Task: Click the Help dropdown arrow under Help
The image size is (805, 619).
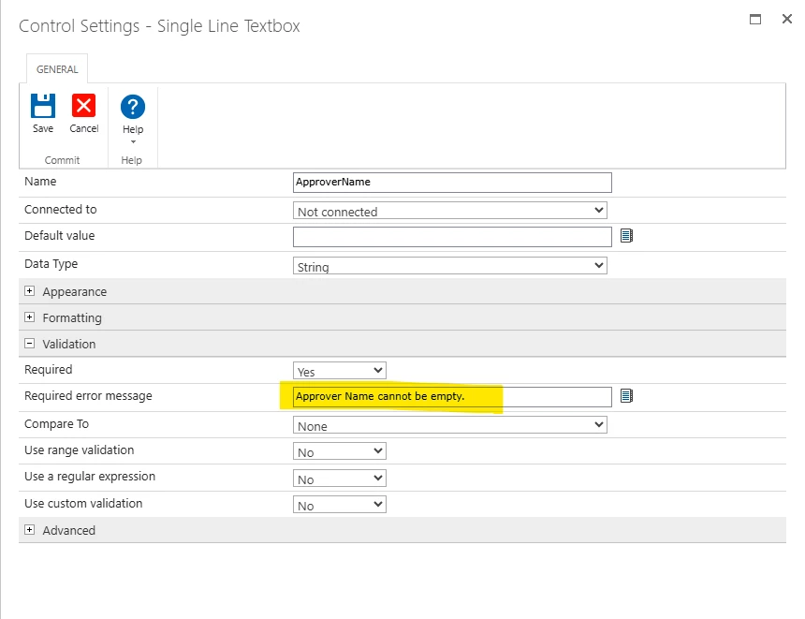Action: [133, 142]
